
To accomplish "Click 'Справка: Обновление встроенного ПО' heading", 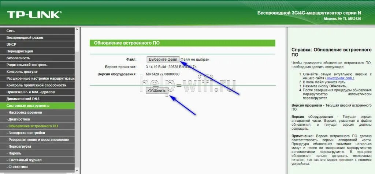I will [331, 52].
